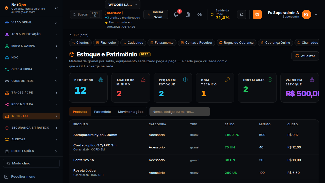Expand OLTs & Fibra sidebar section
This screenshot has width=325, height=183.
31,69
